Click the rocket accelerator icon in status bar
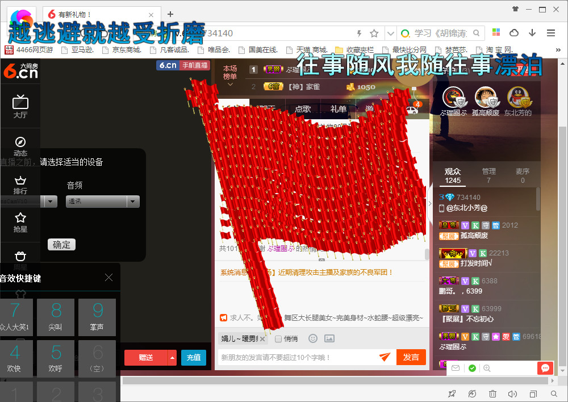 452,393
